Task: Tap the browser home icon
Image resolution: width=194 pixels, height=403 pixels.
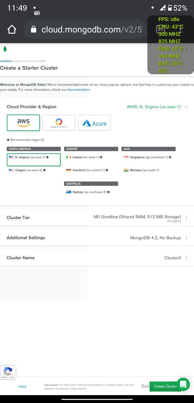Action: click(12, 30)
